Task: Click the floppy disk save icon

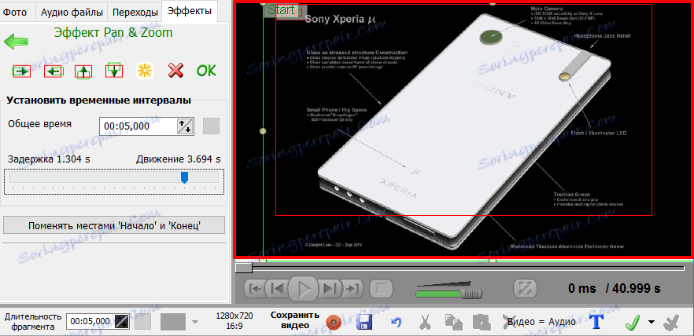Action: pos(364,323)
